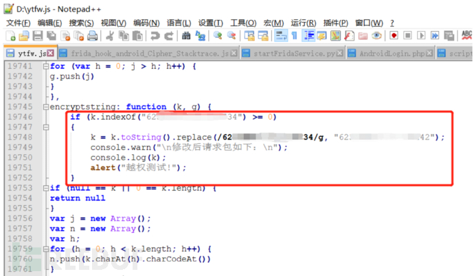Toggle monitoring with the eye icon

point(376,36)
